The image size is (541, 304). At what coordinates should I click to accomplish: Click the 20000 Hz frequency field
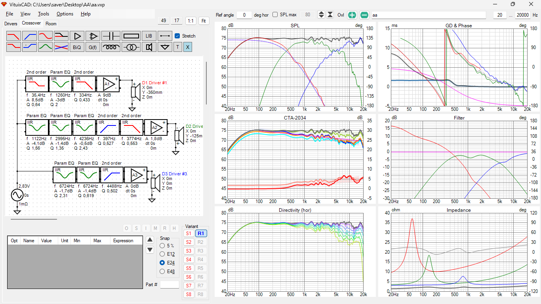(522, 15)
